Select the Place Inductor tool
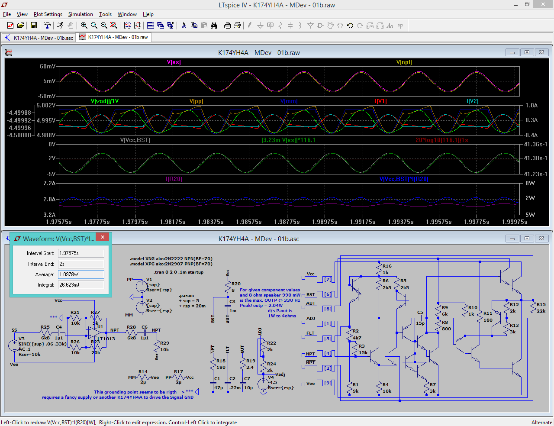554x426 pixels. [300, 26]
